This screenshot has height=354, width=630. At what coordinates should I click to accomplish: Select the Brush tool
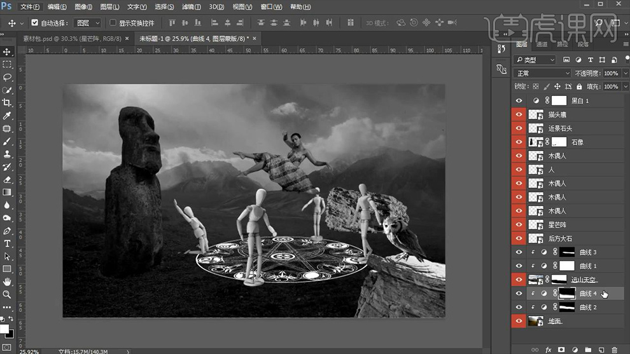click(x=7, y=142)
